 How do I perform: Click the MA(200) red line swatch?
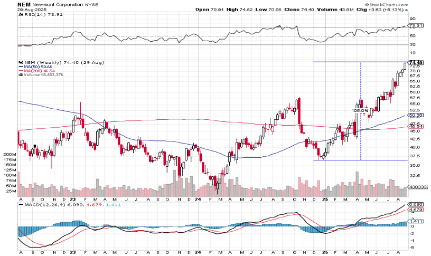(21, 71)
